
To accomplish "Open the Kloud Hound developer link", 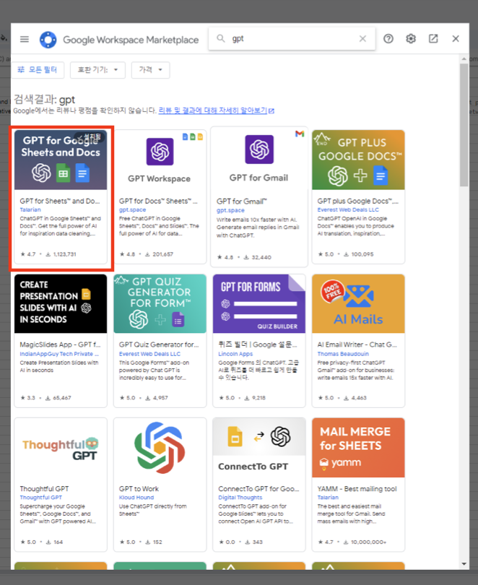I will point(136,498).
